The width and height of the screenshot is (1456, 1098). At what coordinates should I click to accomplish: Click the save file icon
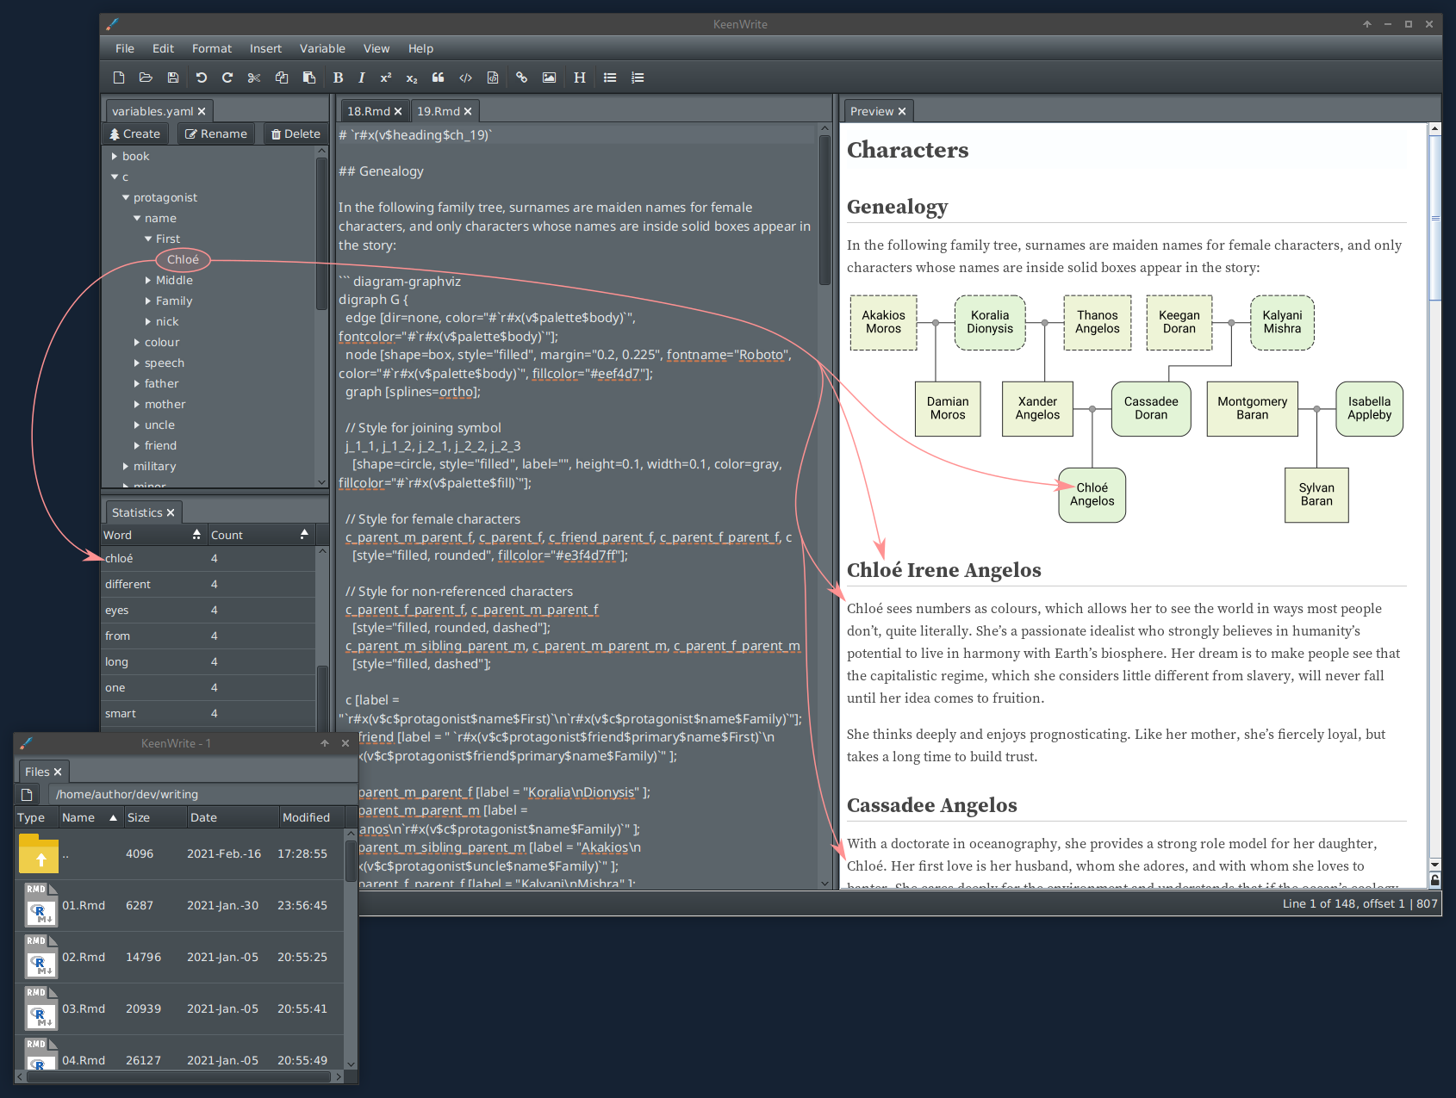tap(173, 78)
